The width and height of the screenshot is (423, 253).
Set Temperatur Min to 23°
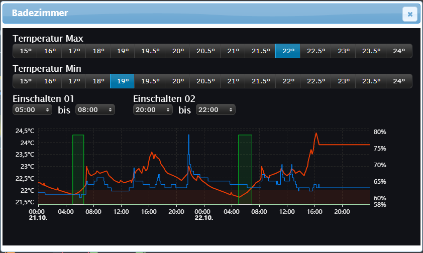point(343,81)
